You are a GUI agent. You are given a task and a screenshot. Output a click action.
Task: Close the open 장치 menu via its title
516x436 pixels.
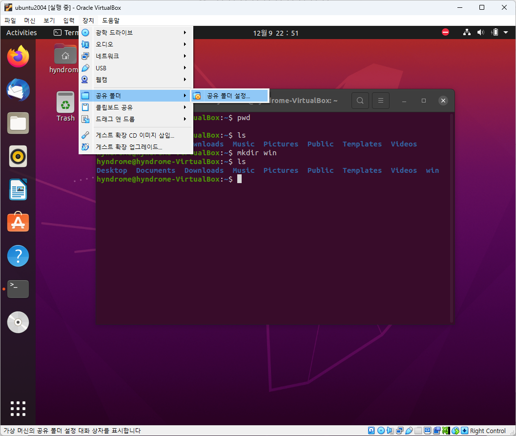[88, 21]
